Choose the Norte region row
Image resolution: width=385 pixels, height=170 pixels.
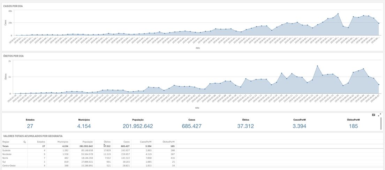click(6, 158)
